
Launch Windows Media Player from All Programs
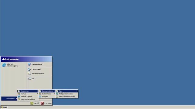(x=28, y=99)
